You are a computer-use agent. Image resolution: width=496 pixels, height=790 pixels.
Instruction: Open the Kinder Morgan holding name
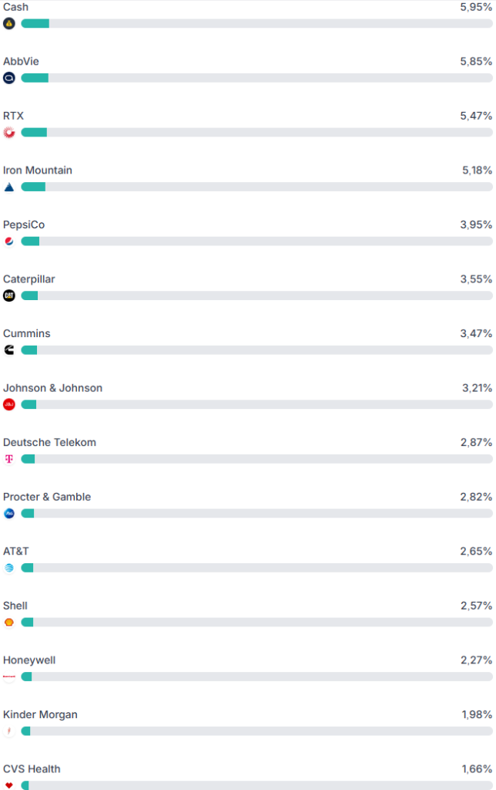40,714
